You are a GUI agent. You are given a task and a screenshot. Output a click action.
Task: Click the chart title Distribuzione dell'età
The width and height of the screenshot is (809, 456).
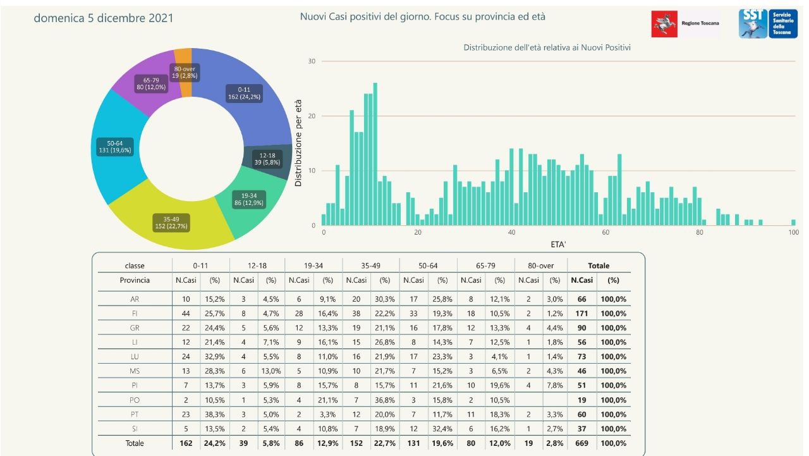click(x=547, y=47)
